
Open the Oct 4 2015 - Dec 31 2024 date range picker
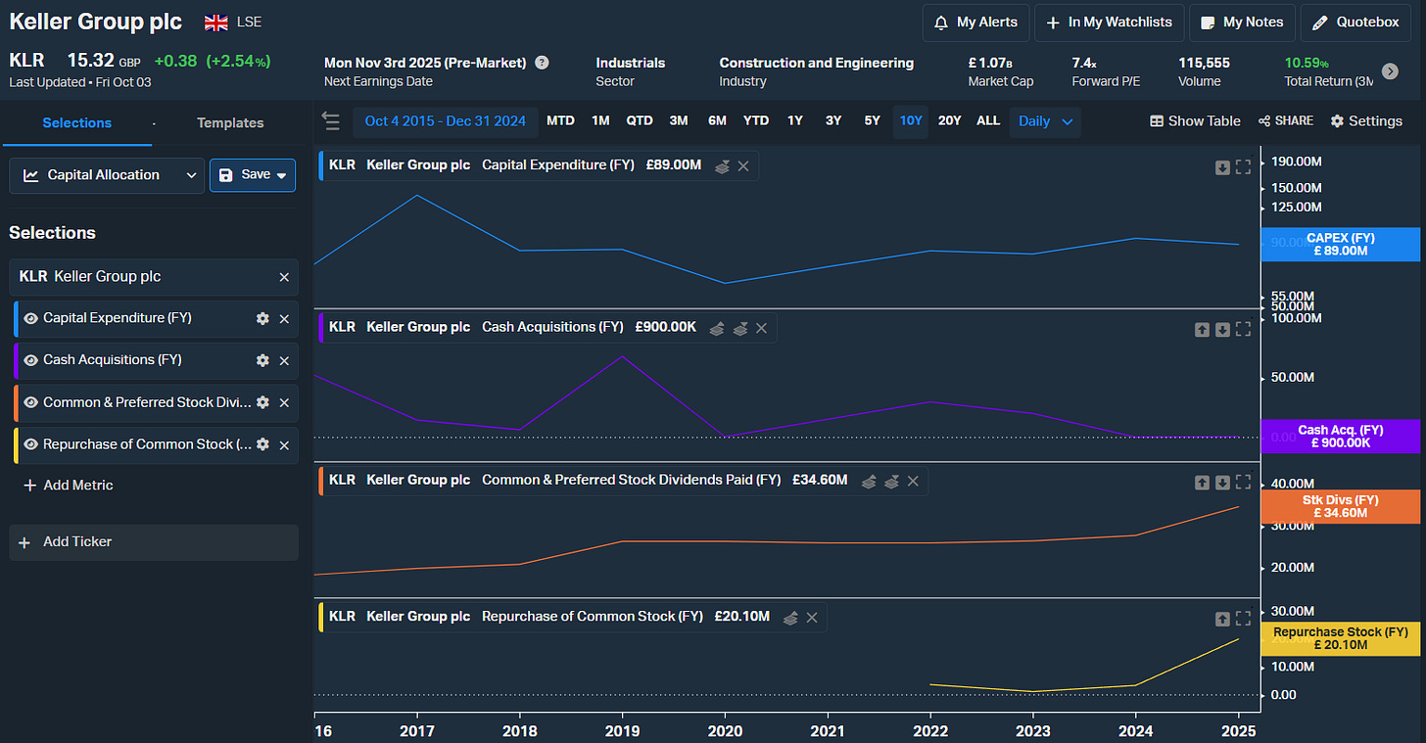pos(446,121)
